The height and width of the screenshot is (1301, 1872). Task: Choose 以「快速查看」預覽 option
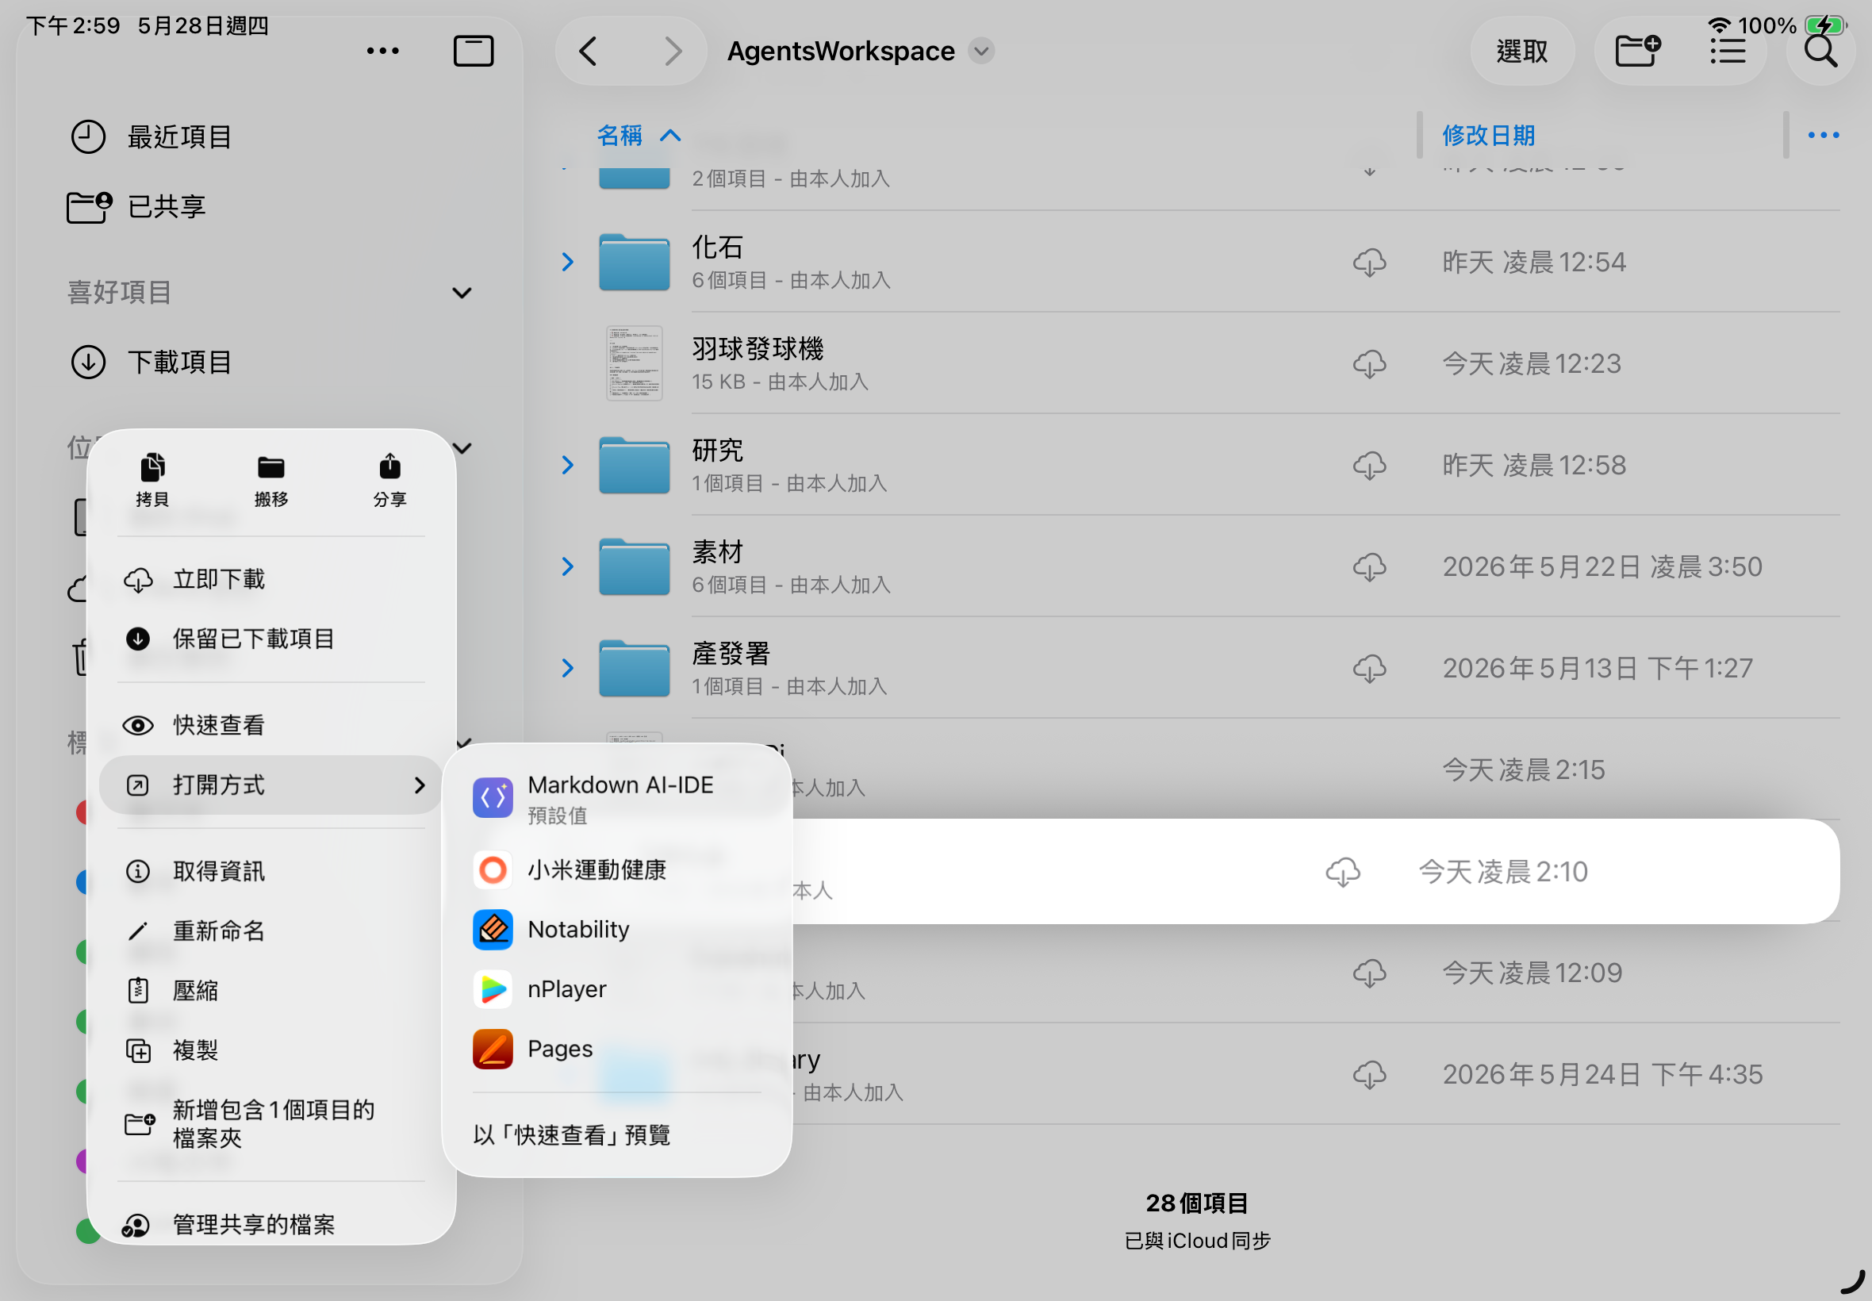coord(617,1134)
